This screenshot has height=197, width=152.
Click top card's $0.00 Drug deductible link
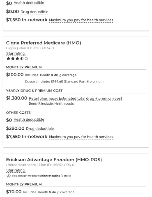pos(35,12)
